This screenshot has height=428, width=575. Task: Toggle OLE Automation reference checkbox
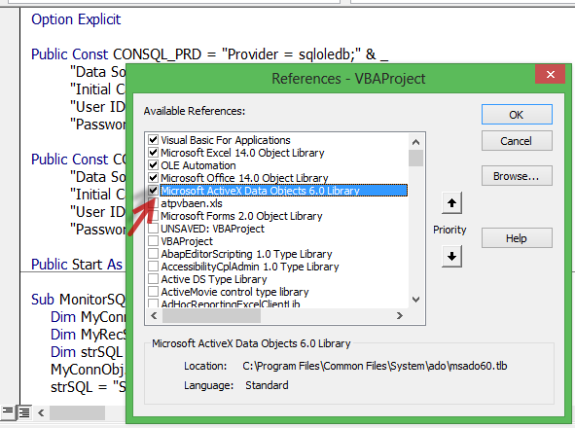tap(154, 165)
